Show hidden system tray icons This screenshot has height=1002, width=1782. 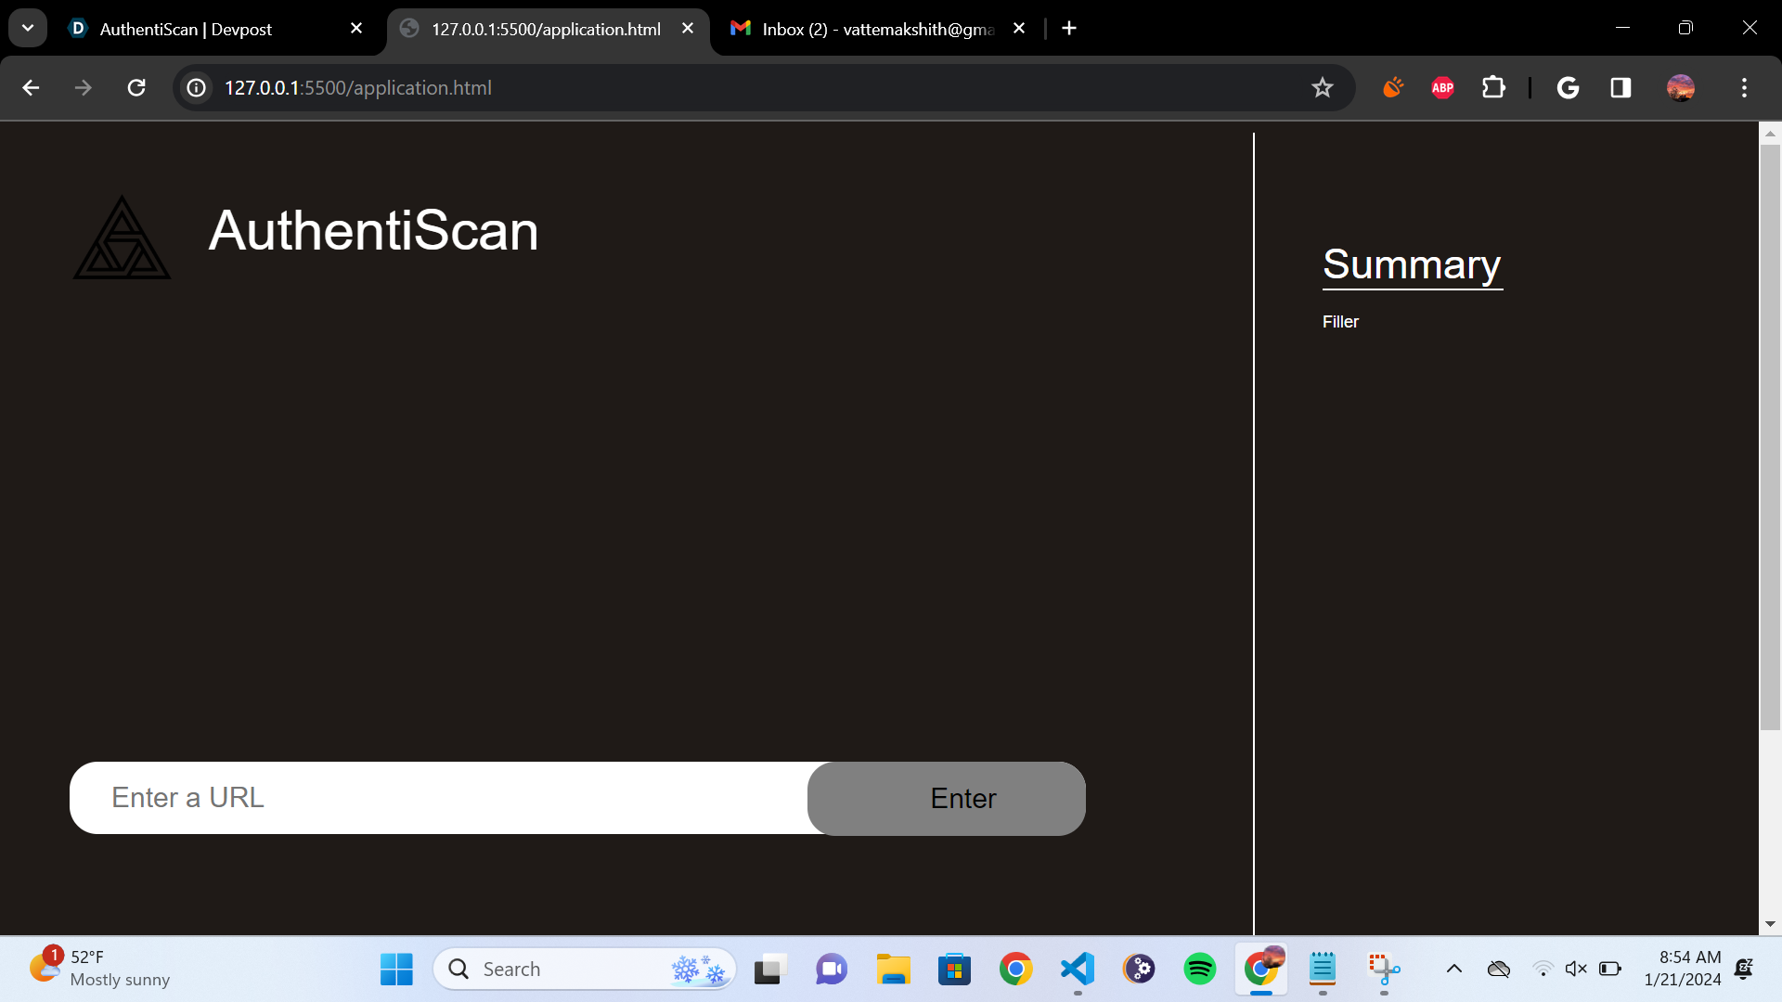tap(1454, 969)
